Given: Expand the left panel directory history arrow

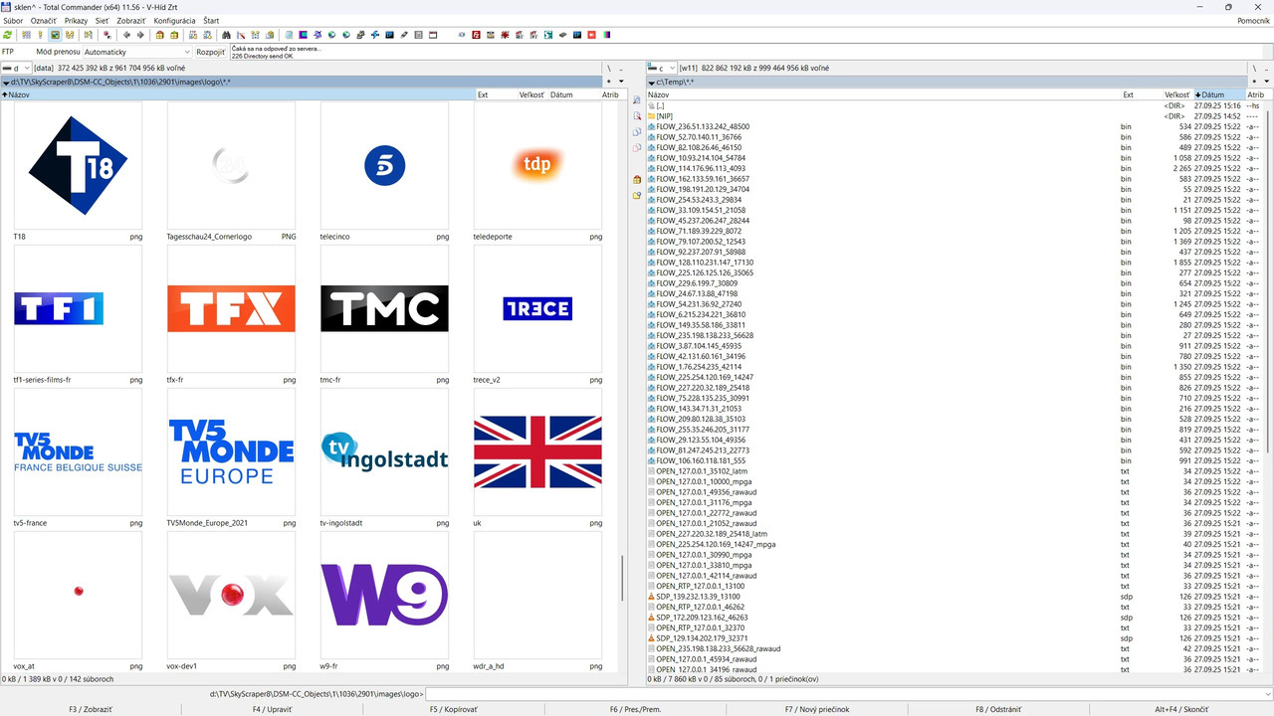Looking at the screenshot, I should [621, 82].
